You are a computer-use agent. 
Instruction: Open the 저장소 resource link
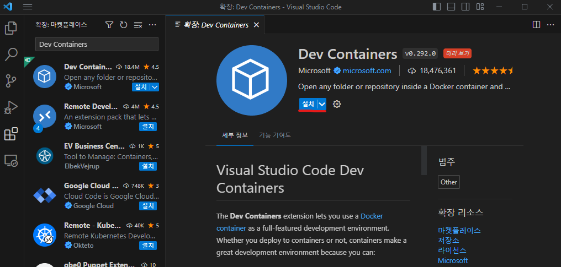click(x=449, y=240)
